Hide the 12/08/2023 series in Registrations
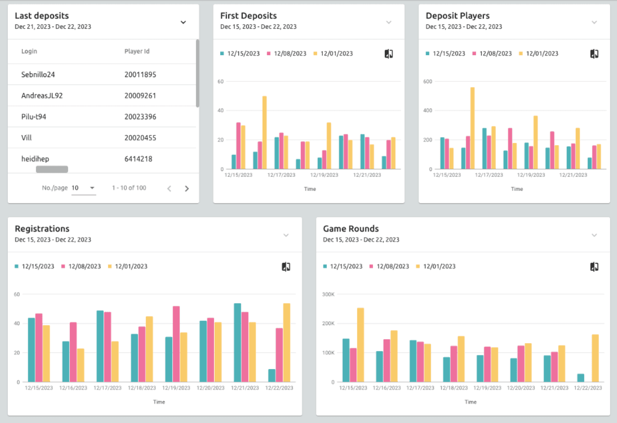 point(82,266)
